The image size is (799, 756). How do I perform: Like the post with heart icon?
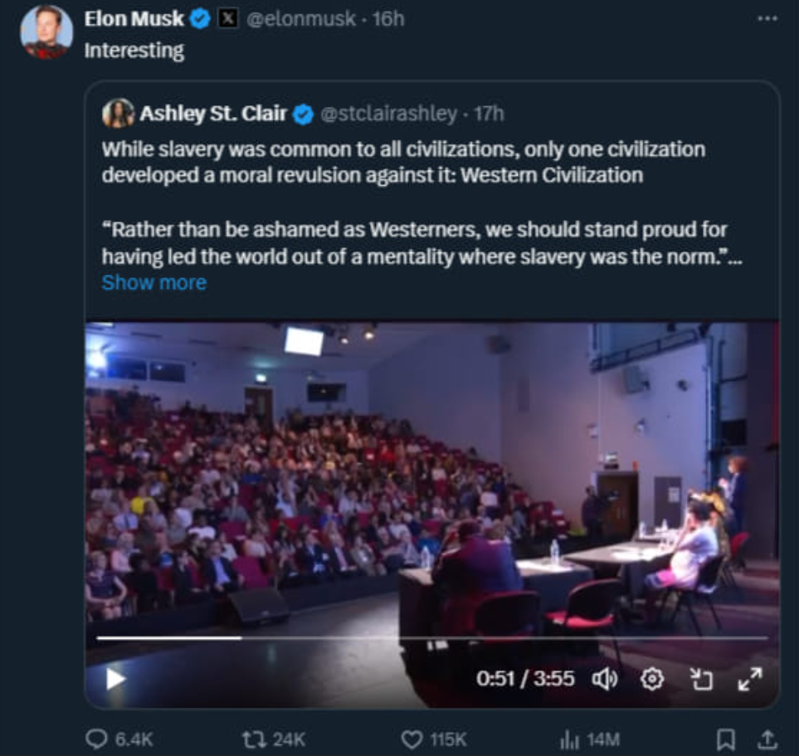[x=411, y=739]
